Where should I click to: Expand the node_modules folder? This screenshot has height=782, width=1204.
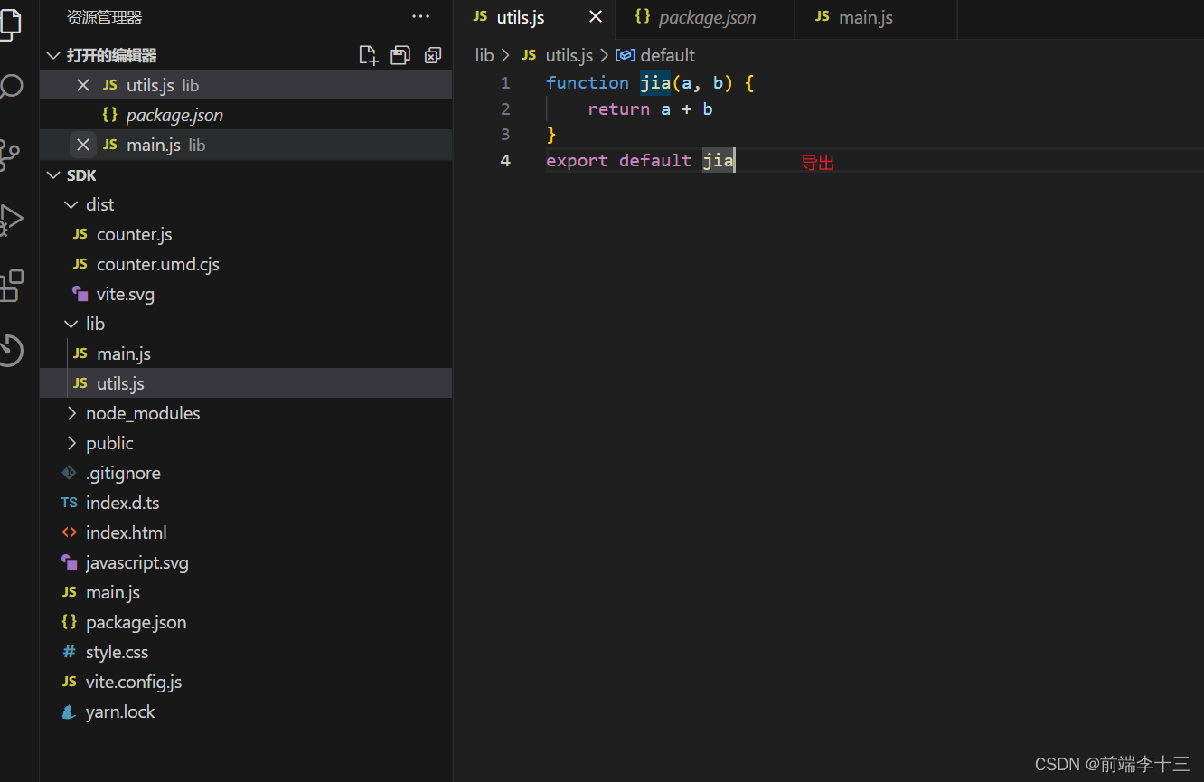[71, 413]
